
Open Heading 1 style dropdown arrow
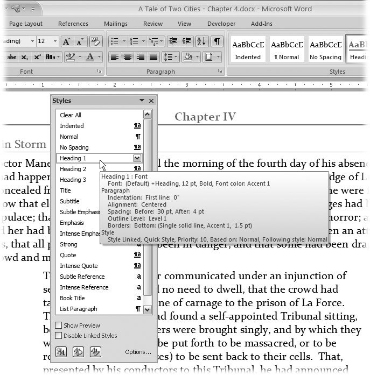click(137, 158)
